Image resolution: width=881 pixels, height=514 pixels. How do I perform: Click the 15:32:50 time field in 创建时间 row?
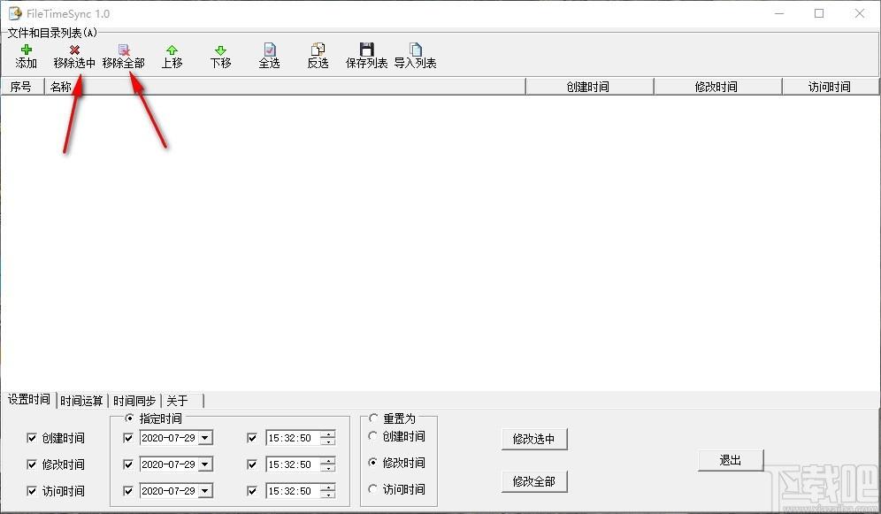[293, 438]
